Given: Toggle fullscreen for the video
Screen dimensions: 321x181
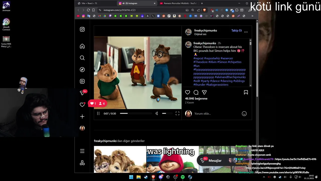Looking at the screenshot, I should [x=177, y=113].
